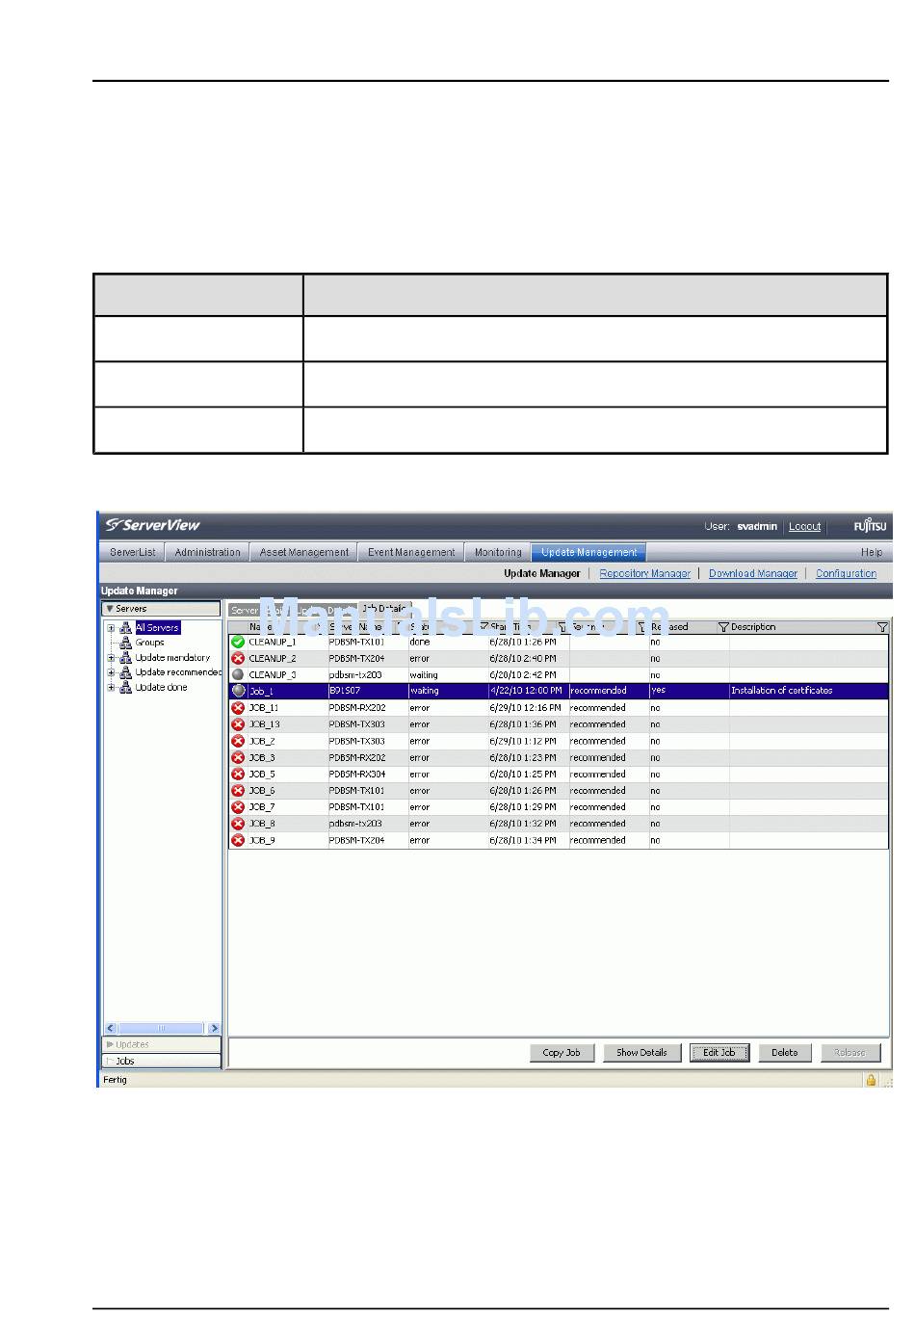The height and width of the screenshot is (1340, 915).
Task: Select the Update Management tab
Action: point(588,552)
